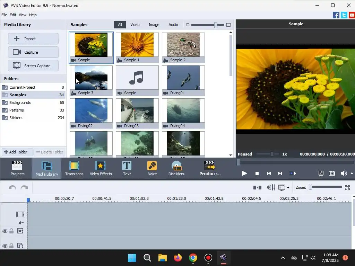
Task: Click the preview seek bar
Action: [296, 162]
